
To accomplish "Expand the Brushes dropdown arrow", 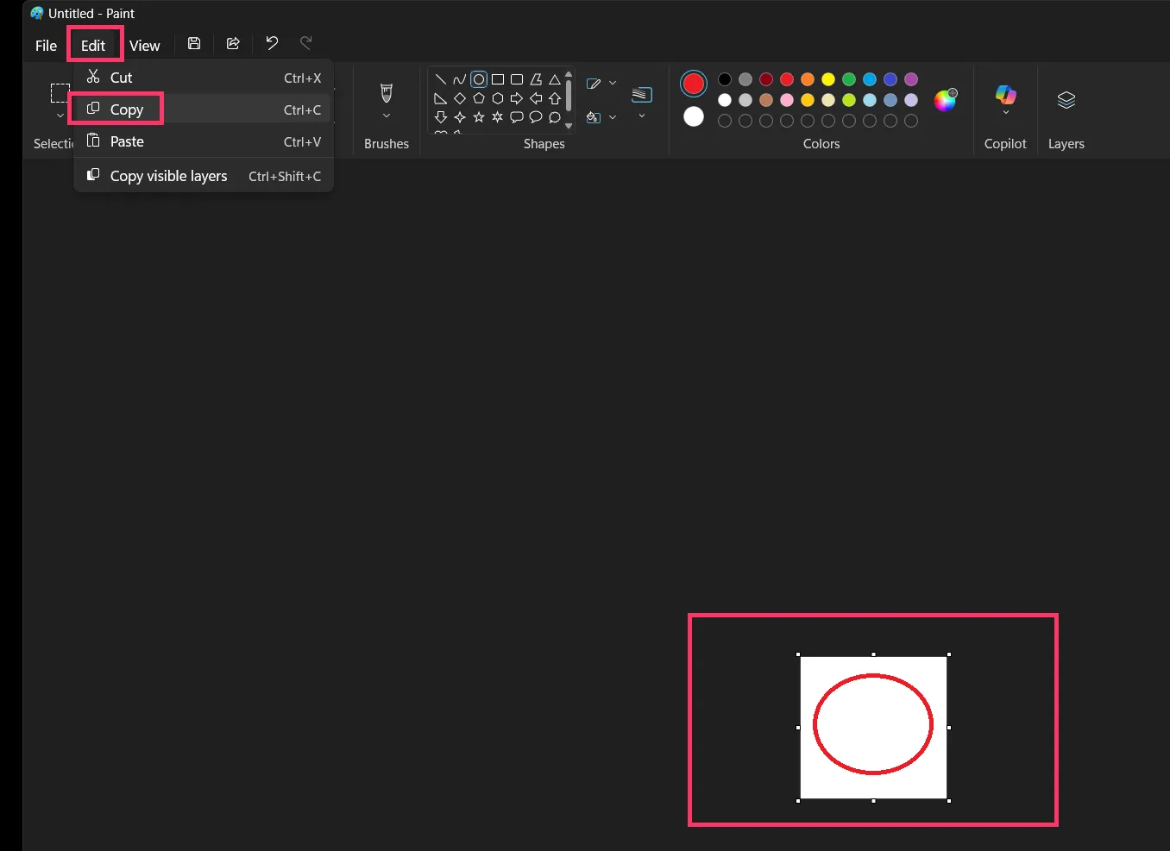I will coord(387,116).
